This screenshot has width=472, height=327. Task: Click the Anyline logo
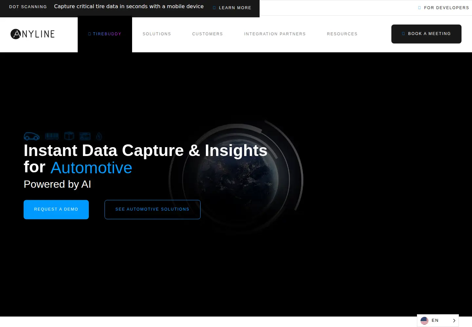32,34
